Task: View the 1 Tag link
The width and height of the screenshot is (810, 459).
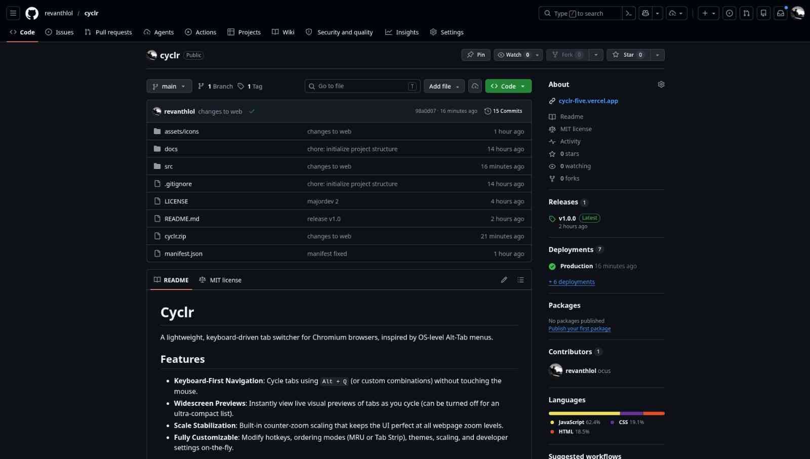Action: (x=250, y=86)
